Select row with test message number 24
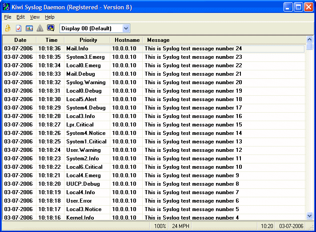This screenshot has width=316, height=232. pyautogui.click(x=154, y=49)
